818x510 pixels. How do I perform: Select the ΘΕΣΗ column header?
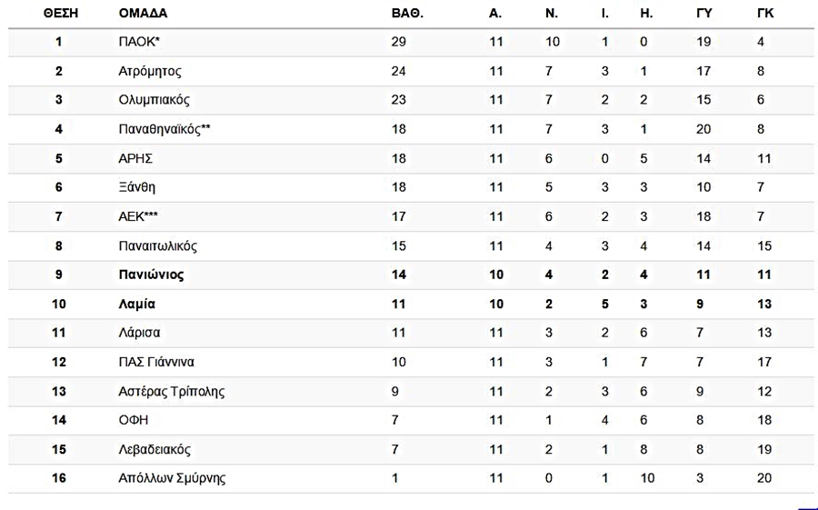click(x=61, y=14)
